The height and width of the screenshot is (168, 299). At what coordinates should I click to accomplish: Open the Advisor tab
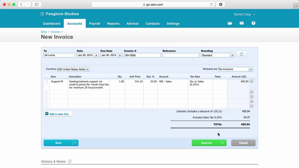point(132,23)
